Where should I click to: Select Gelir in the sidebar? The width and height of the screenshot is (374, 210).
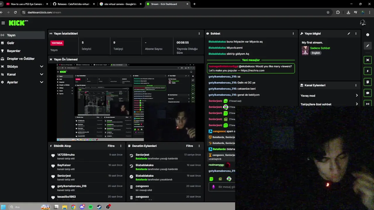click(x=22, y=43)
